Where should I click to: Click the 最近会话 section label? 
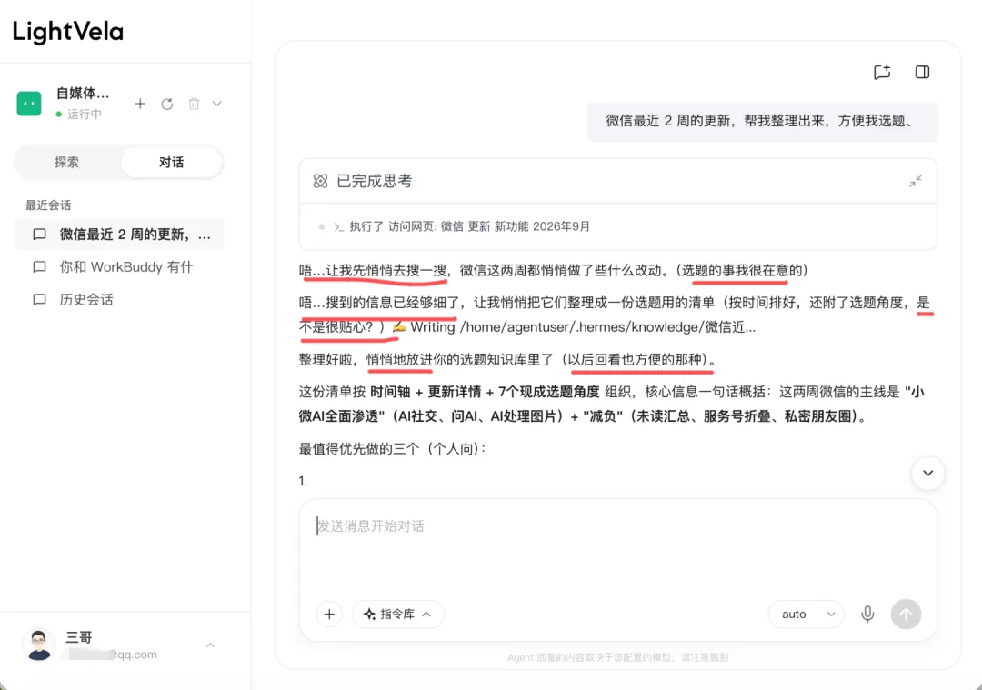point(48,205)
